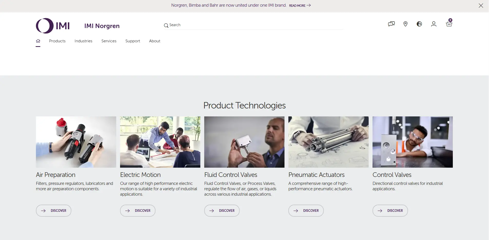
Task: Click the user account icon
Action: coord(434,24)
